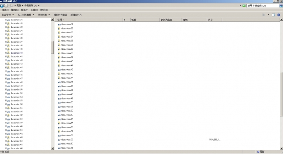Click the magnifier icon in search box
The image size is (283, 155).
281,6
